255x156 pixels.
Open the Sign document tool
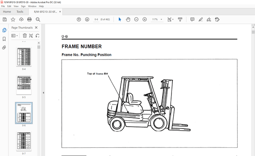click(209, 20)
